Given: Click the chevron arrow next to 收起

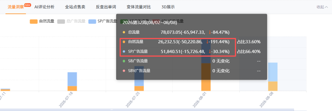Looking at the screenshot, I should tap(326, 7).
